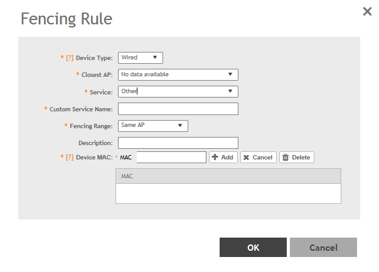Click the Closest AP field label

pos(97,74)
